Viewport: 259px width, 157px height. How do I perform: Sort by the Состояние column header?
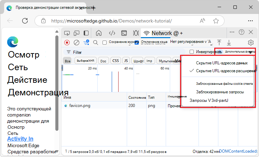coord(137,97)
